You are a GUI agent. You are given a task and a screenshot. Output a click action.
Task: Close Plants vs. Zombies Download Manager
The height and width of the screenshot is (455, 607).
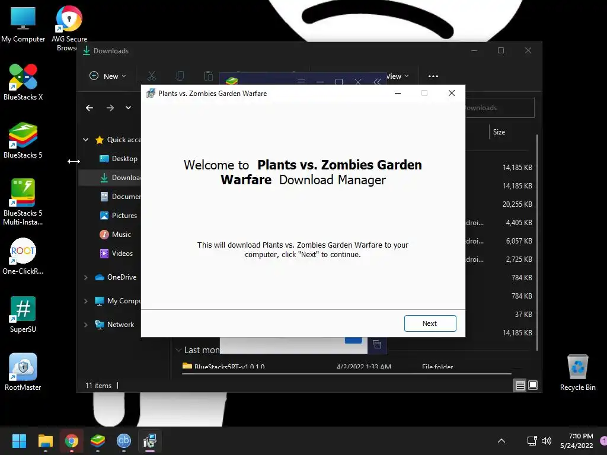pyautogui.click(x=451, y=93)
